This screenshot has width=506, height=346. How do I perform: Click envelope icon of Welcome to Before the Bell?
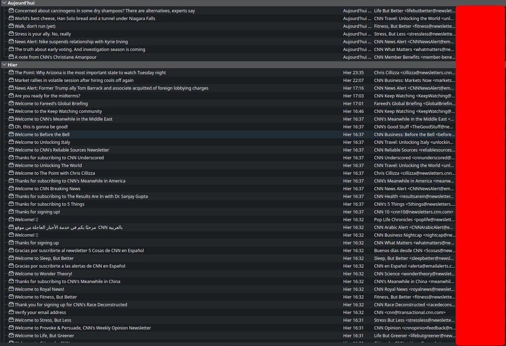click(11, 134)
